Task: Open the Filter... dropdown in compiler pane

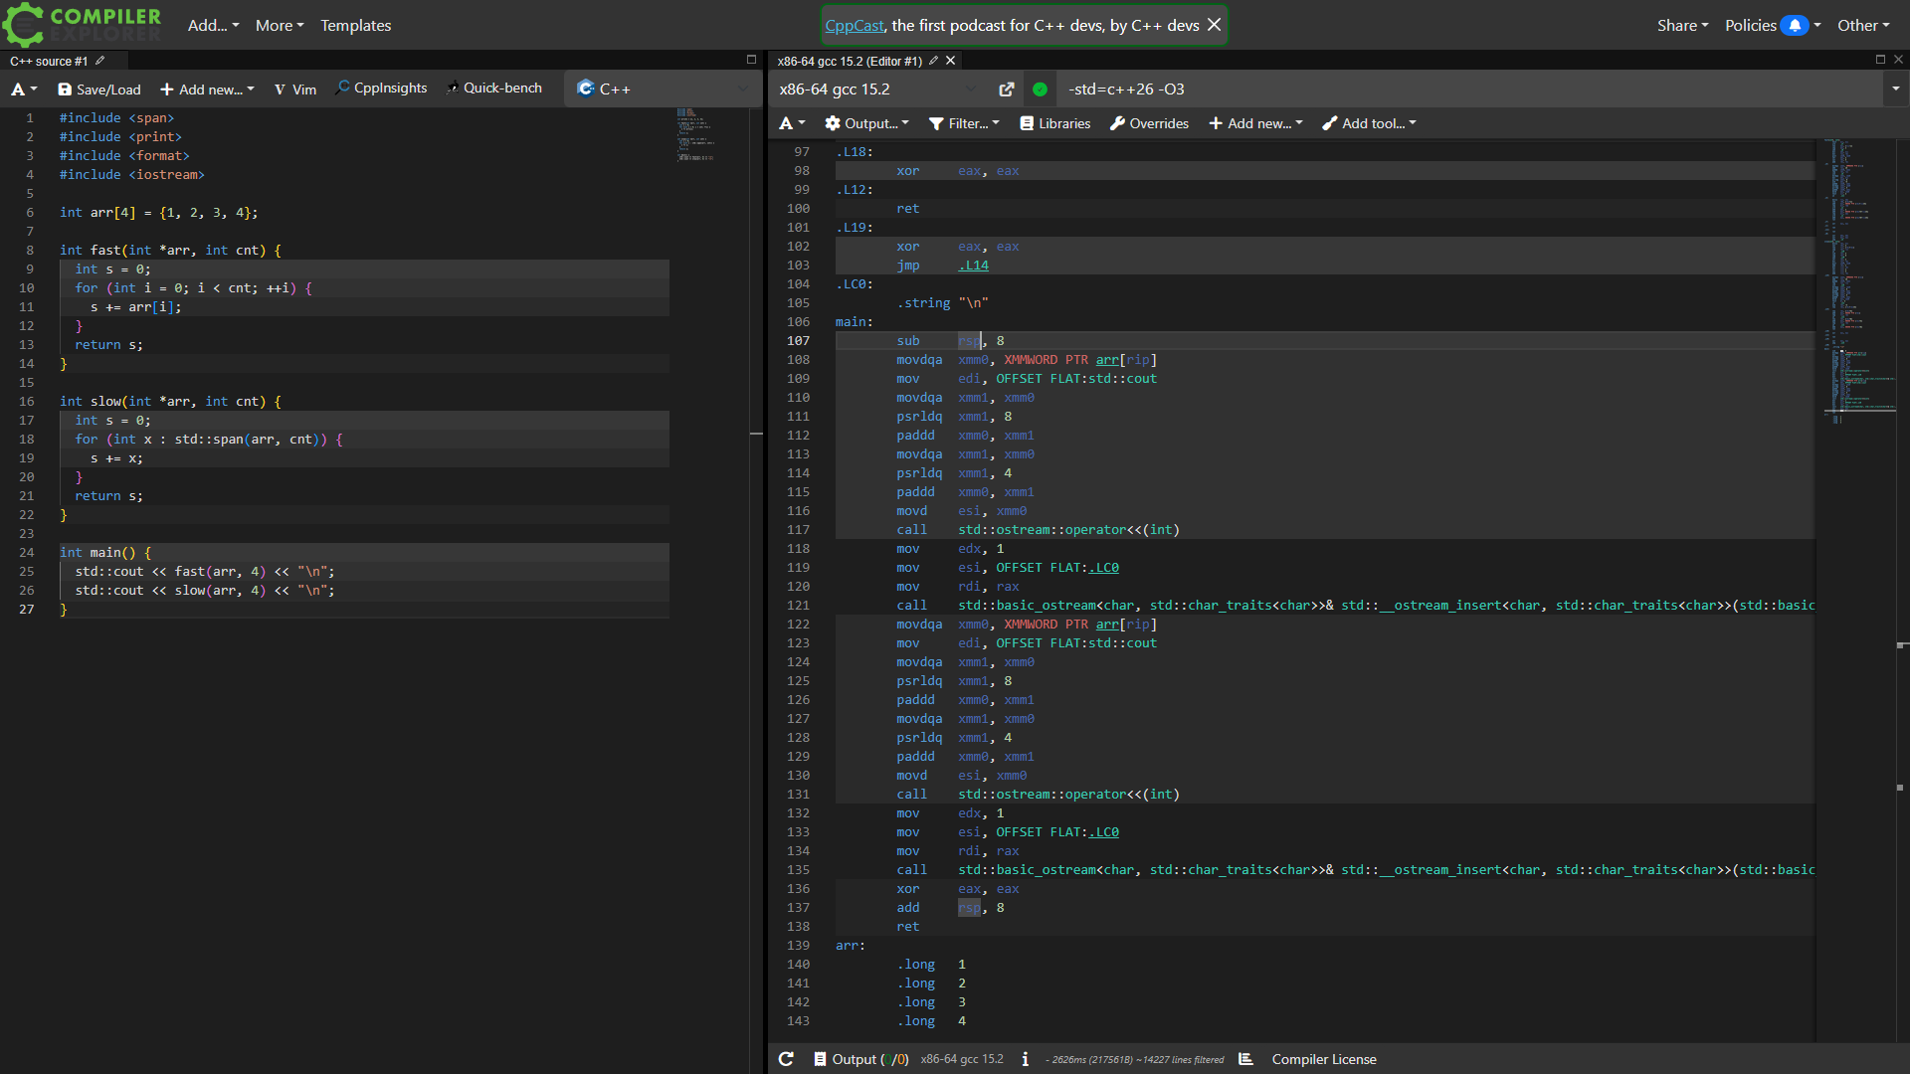Action: (964, 123)
